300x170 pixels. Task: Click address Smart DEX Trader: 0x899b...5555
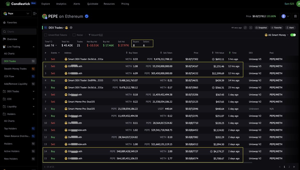click(x=86, y=80)
